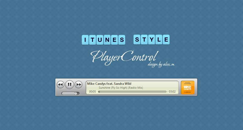Click the song progress bar
Viewport: 243px width, 130px height.
pyautogui.click(x=132, y=92)
